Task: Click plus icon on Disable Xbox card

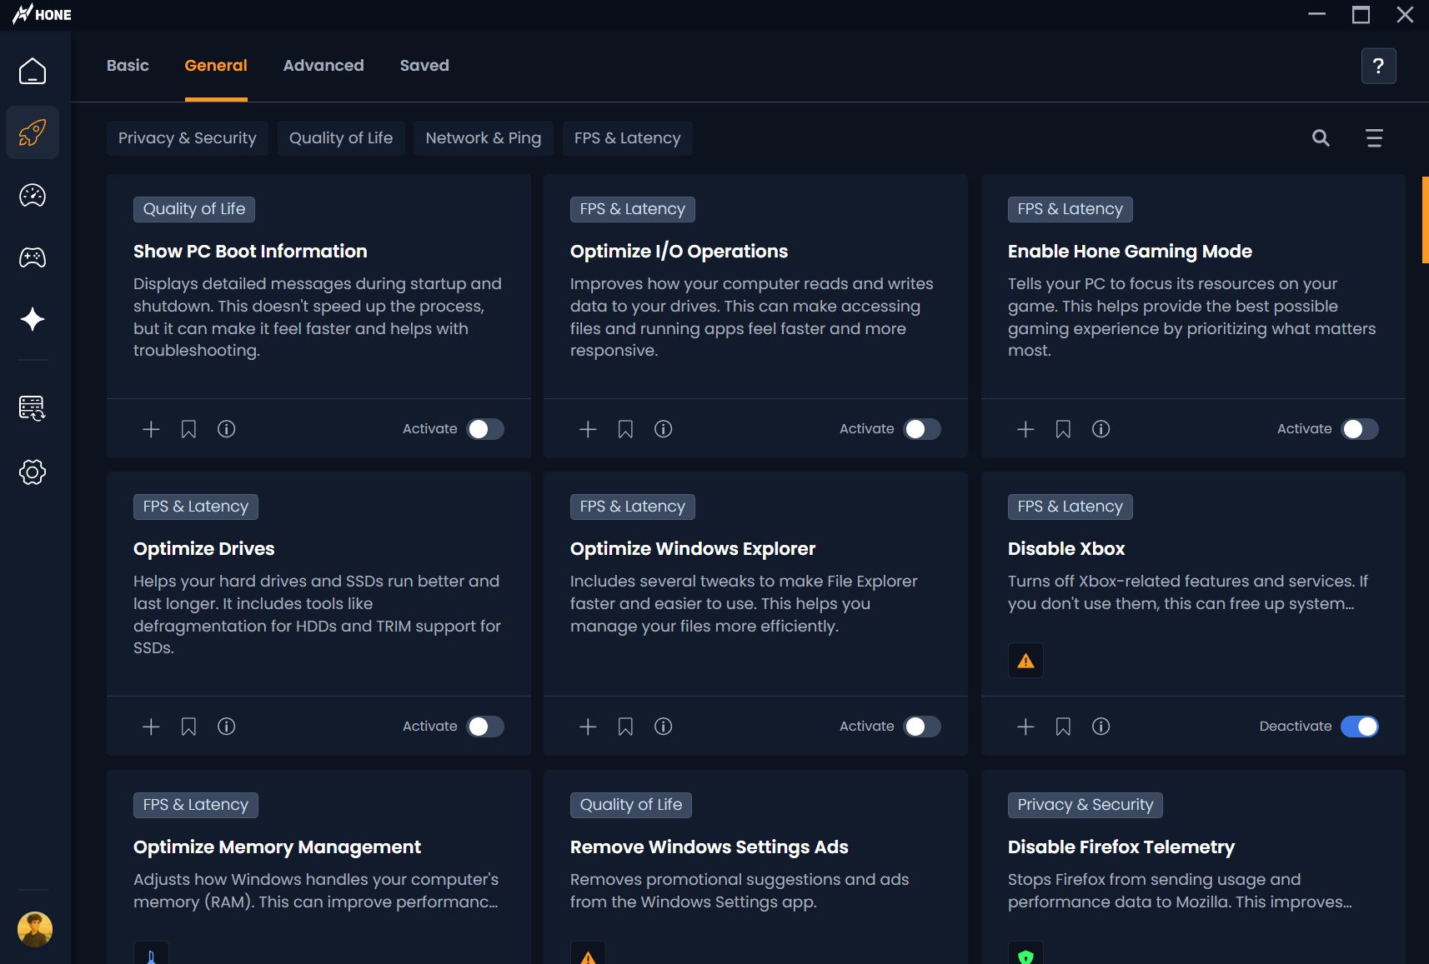Action: tap(1025, 727)
